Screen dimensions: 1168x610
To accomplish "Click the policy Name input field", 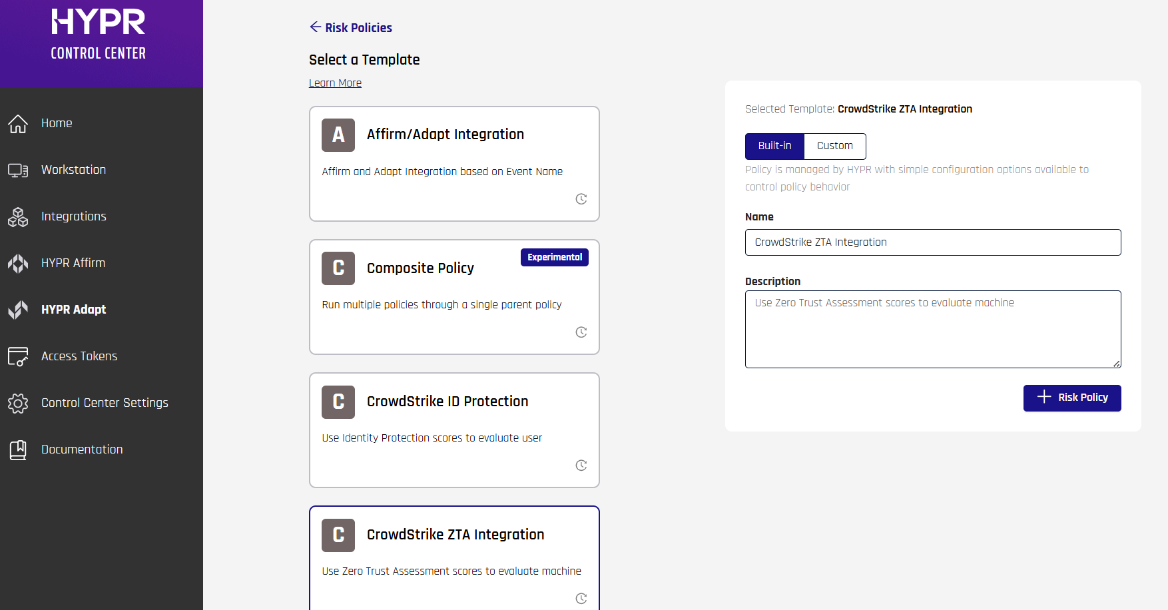I will [932, 242].
